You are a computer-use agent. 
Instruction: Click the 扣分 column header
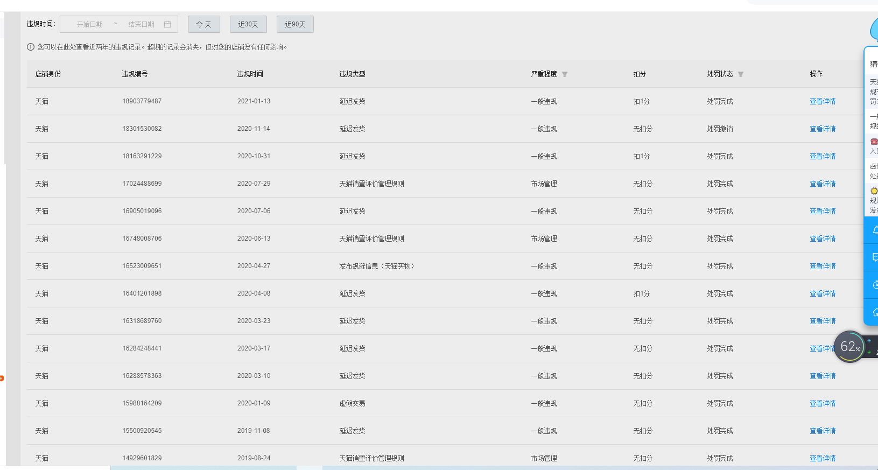[640, 74]
